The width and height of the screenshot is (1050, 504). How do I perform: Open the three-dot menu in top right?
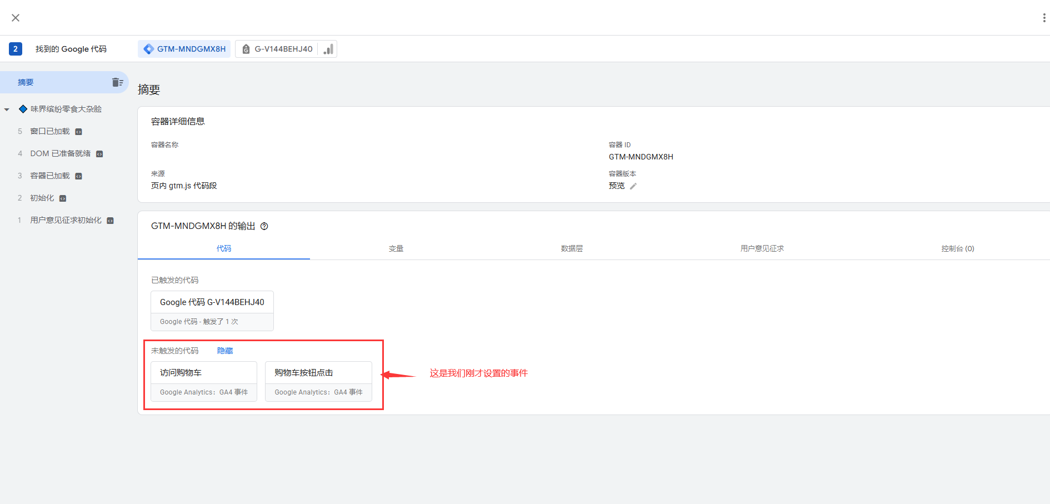(x=1044, y=18)
